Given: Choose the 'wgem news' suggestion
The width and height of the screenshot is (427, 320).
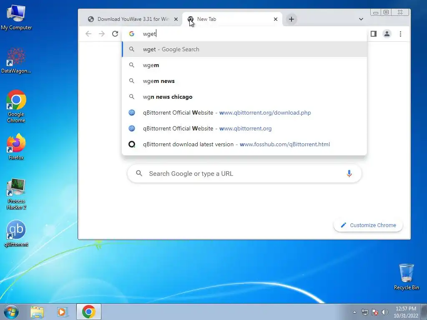Looking at the screenshot, I should pos(244,81).
